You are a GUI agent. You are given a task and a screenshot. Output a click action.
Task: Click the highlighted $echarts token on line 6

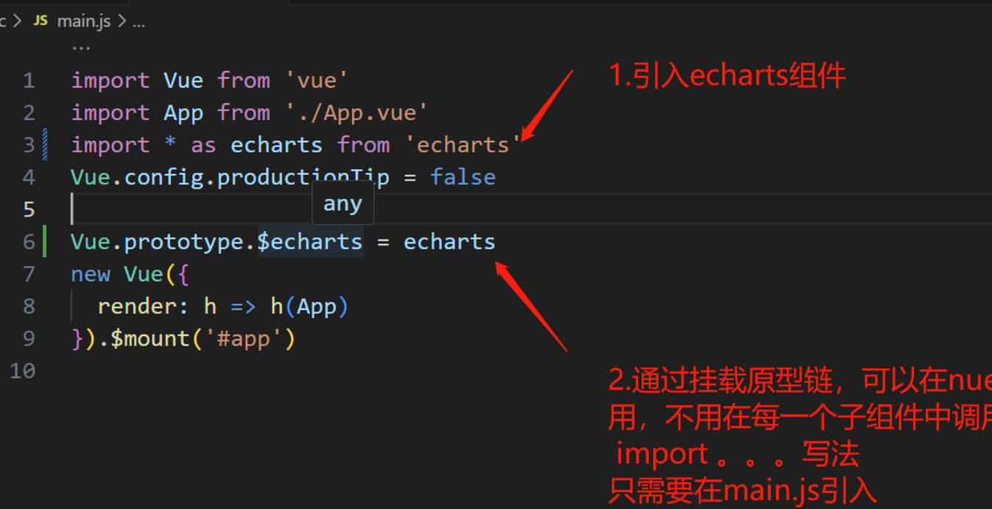pos(309,241)
